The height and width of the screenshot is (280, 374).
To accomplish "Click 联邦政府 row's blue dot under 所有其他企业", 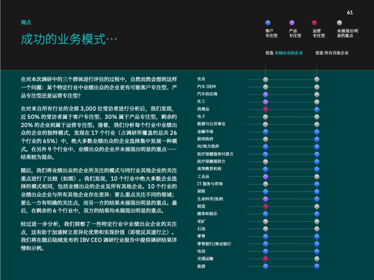I will (317, 139).
